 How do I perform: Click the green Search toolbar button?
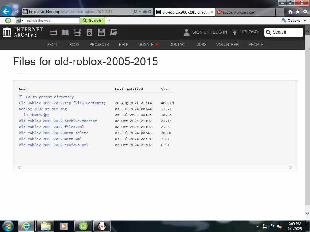click(x=93, y=21)
